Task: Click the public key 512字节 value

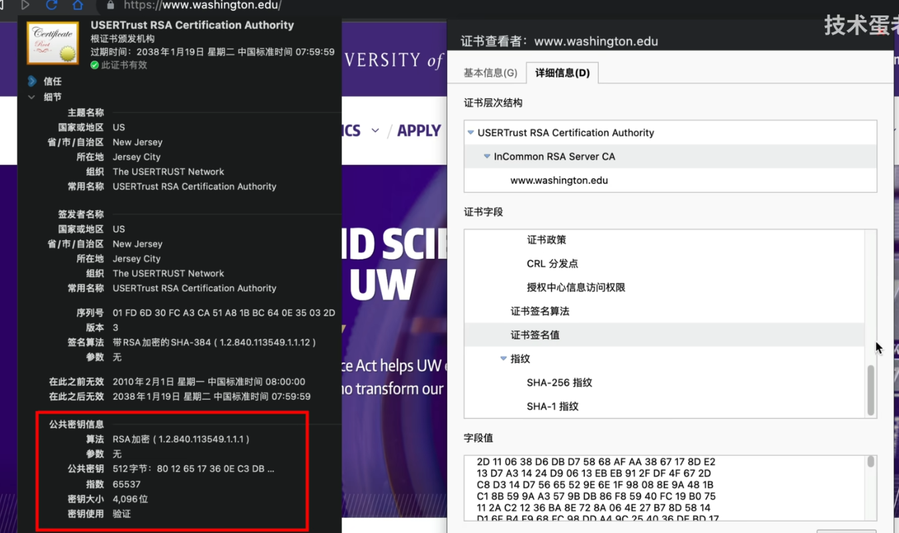Action: pos(193,469)
